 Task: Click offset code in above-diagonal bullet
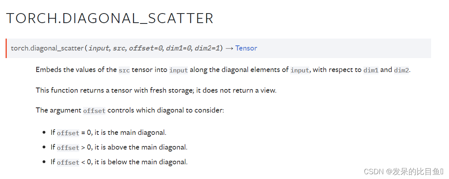coord(68,148)
